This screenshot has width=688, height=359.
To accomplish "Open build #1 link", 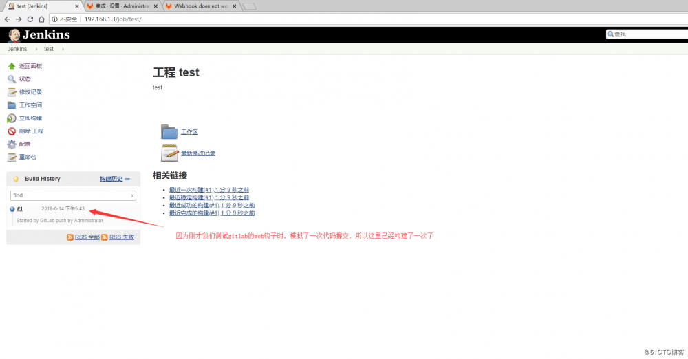I will [x=20, y=209].
